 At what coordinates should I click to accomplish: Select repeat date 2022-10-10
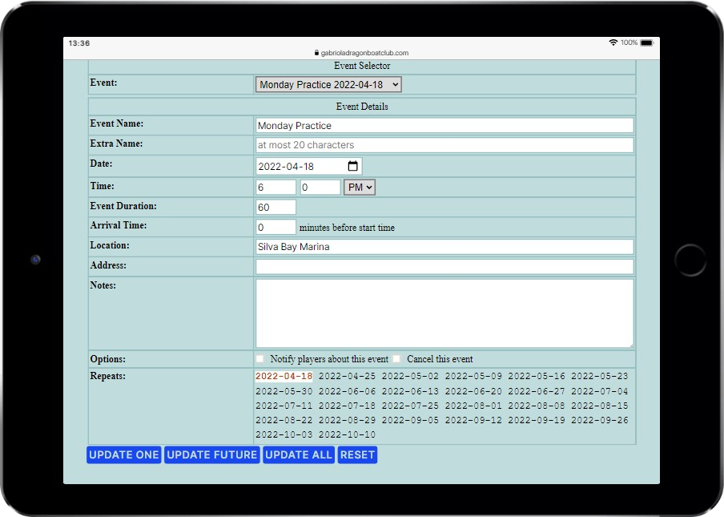tap(348, 434)
